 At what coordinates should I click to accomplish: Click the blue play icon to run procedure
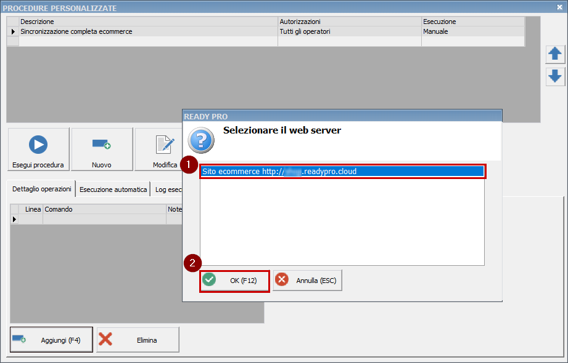tap(38, 144)
